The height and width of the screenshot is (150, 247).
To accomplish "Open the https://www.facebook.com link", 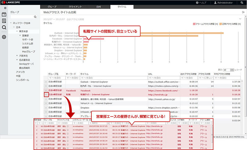I will click(x=164, y=91).
